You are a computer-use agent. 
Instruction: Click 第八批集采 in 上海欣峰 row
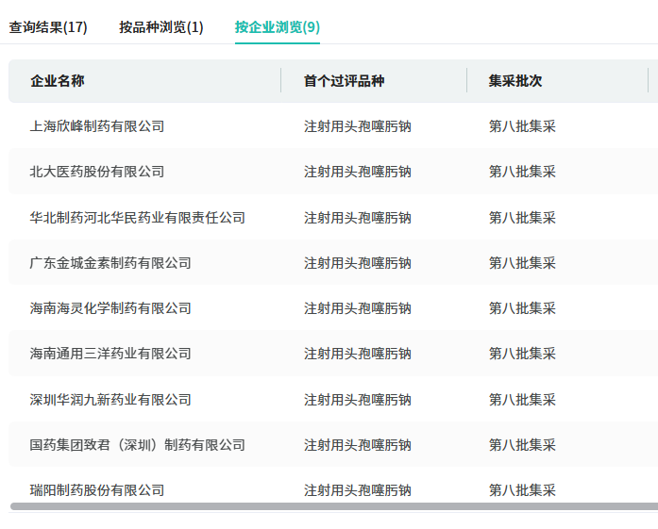tap(522, 126)
